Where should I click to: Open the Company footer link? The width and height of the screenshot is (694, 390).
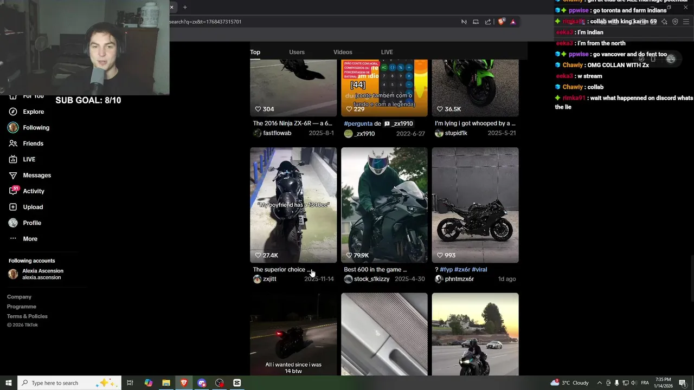(19, 297)
